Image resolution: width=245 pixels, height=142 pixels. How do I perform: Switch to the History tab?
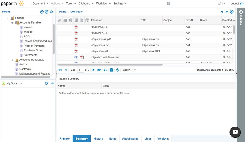pos(98,138)
